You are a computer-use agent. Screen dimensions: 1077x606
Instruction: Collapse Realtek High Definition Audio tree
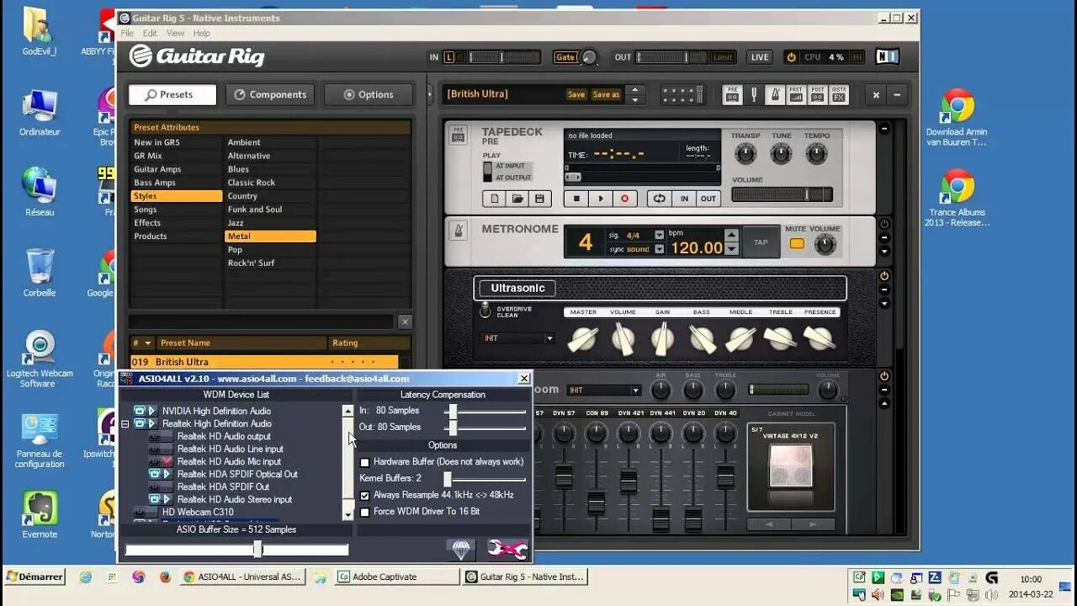tap(125, 424)
